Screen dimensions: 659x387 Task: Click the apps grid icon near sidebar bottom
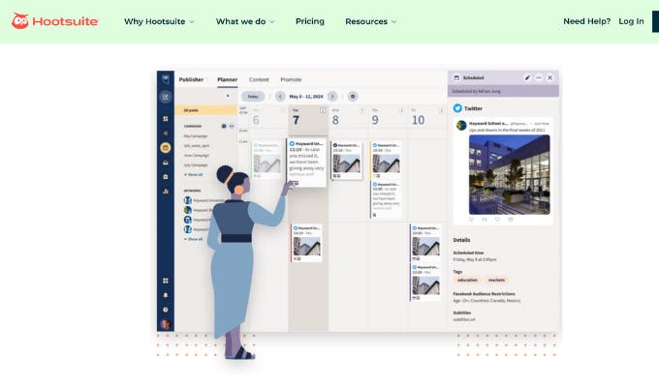166,281
